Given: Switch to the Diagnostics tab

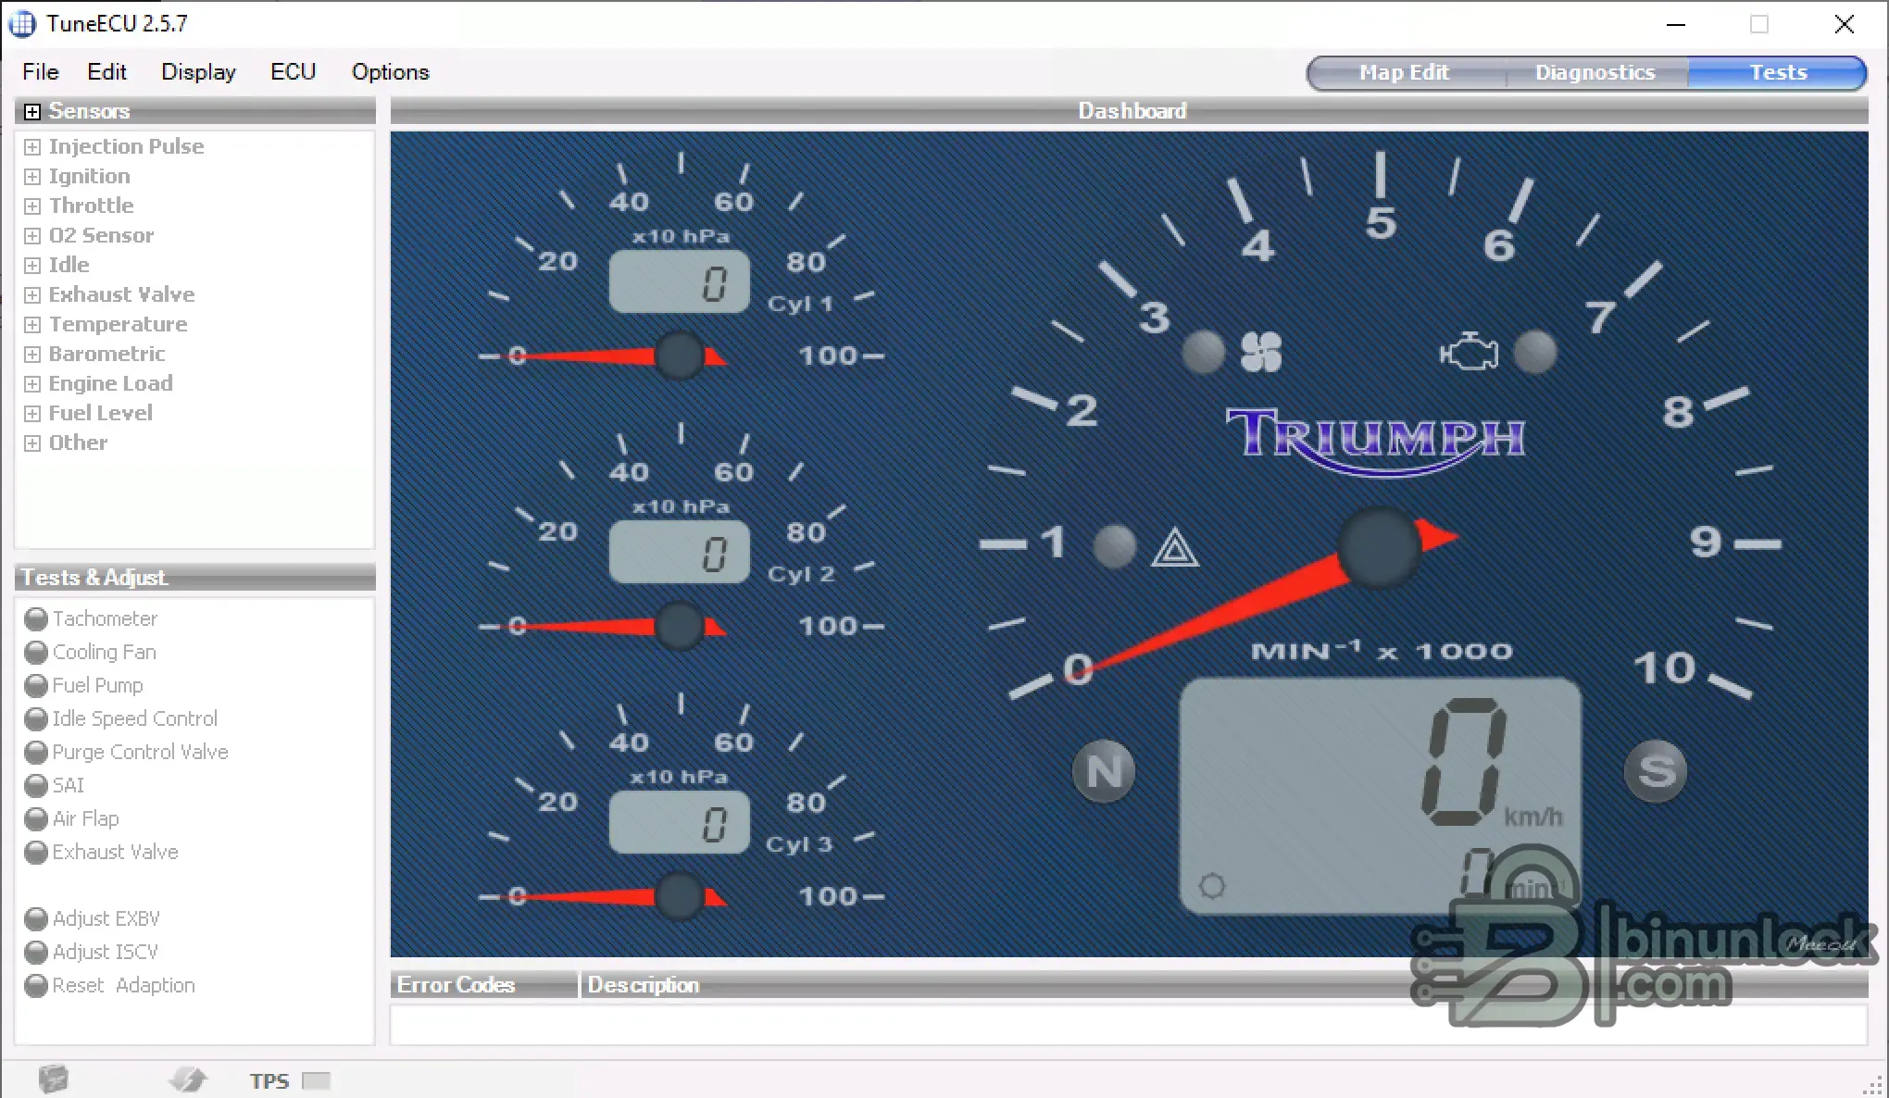Looking at the screenshot, I should tap(1595, 72).
